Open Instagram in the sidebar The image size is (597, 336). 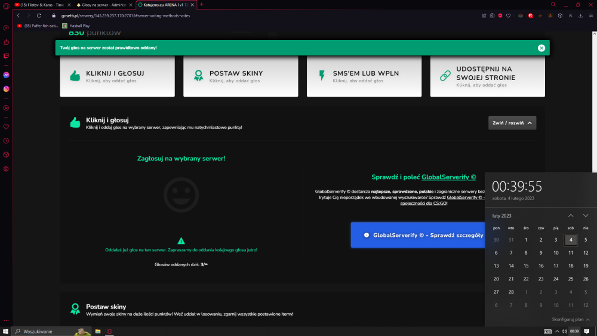pyautogui.click(x=6, y=89)
